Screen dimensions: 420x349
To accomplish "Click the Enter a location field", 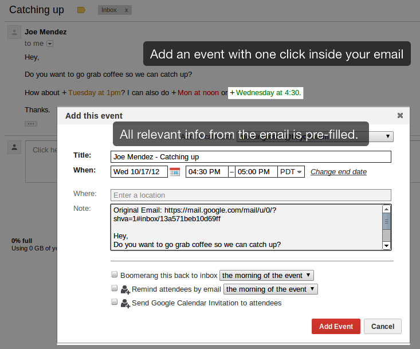I will click(251, 195).
